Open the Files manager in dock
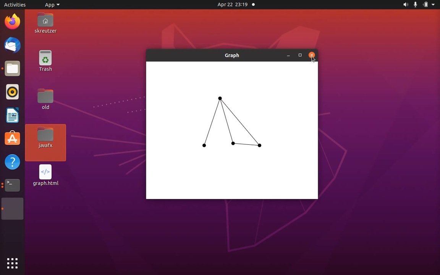Viewport: 440px width, 275px height. 12,68
